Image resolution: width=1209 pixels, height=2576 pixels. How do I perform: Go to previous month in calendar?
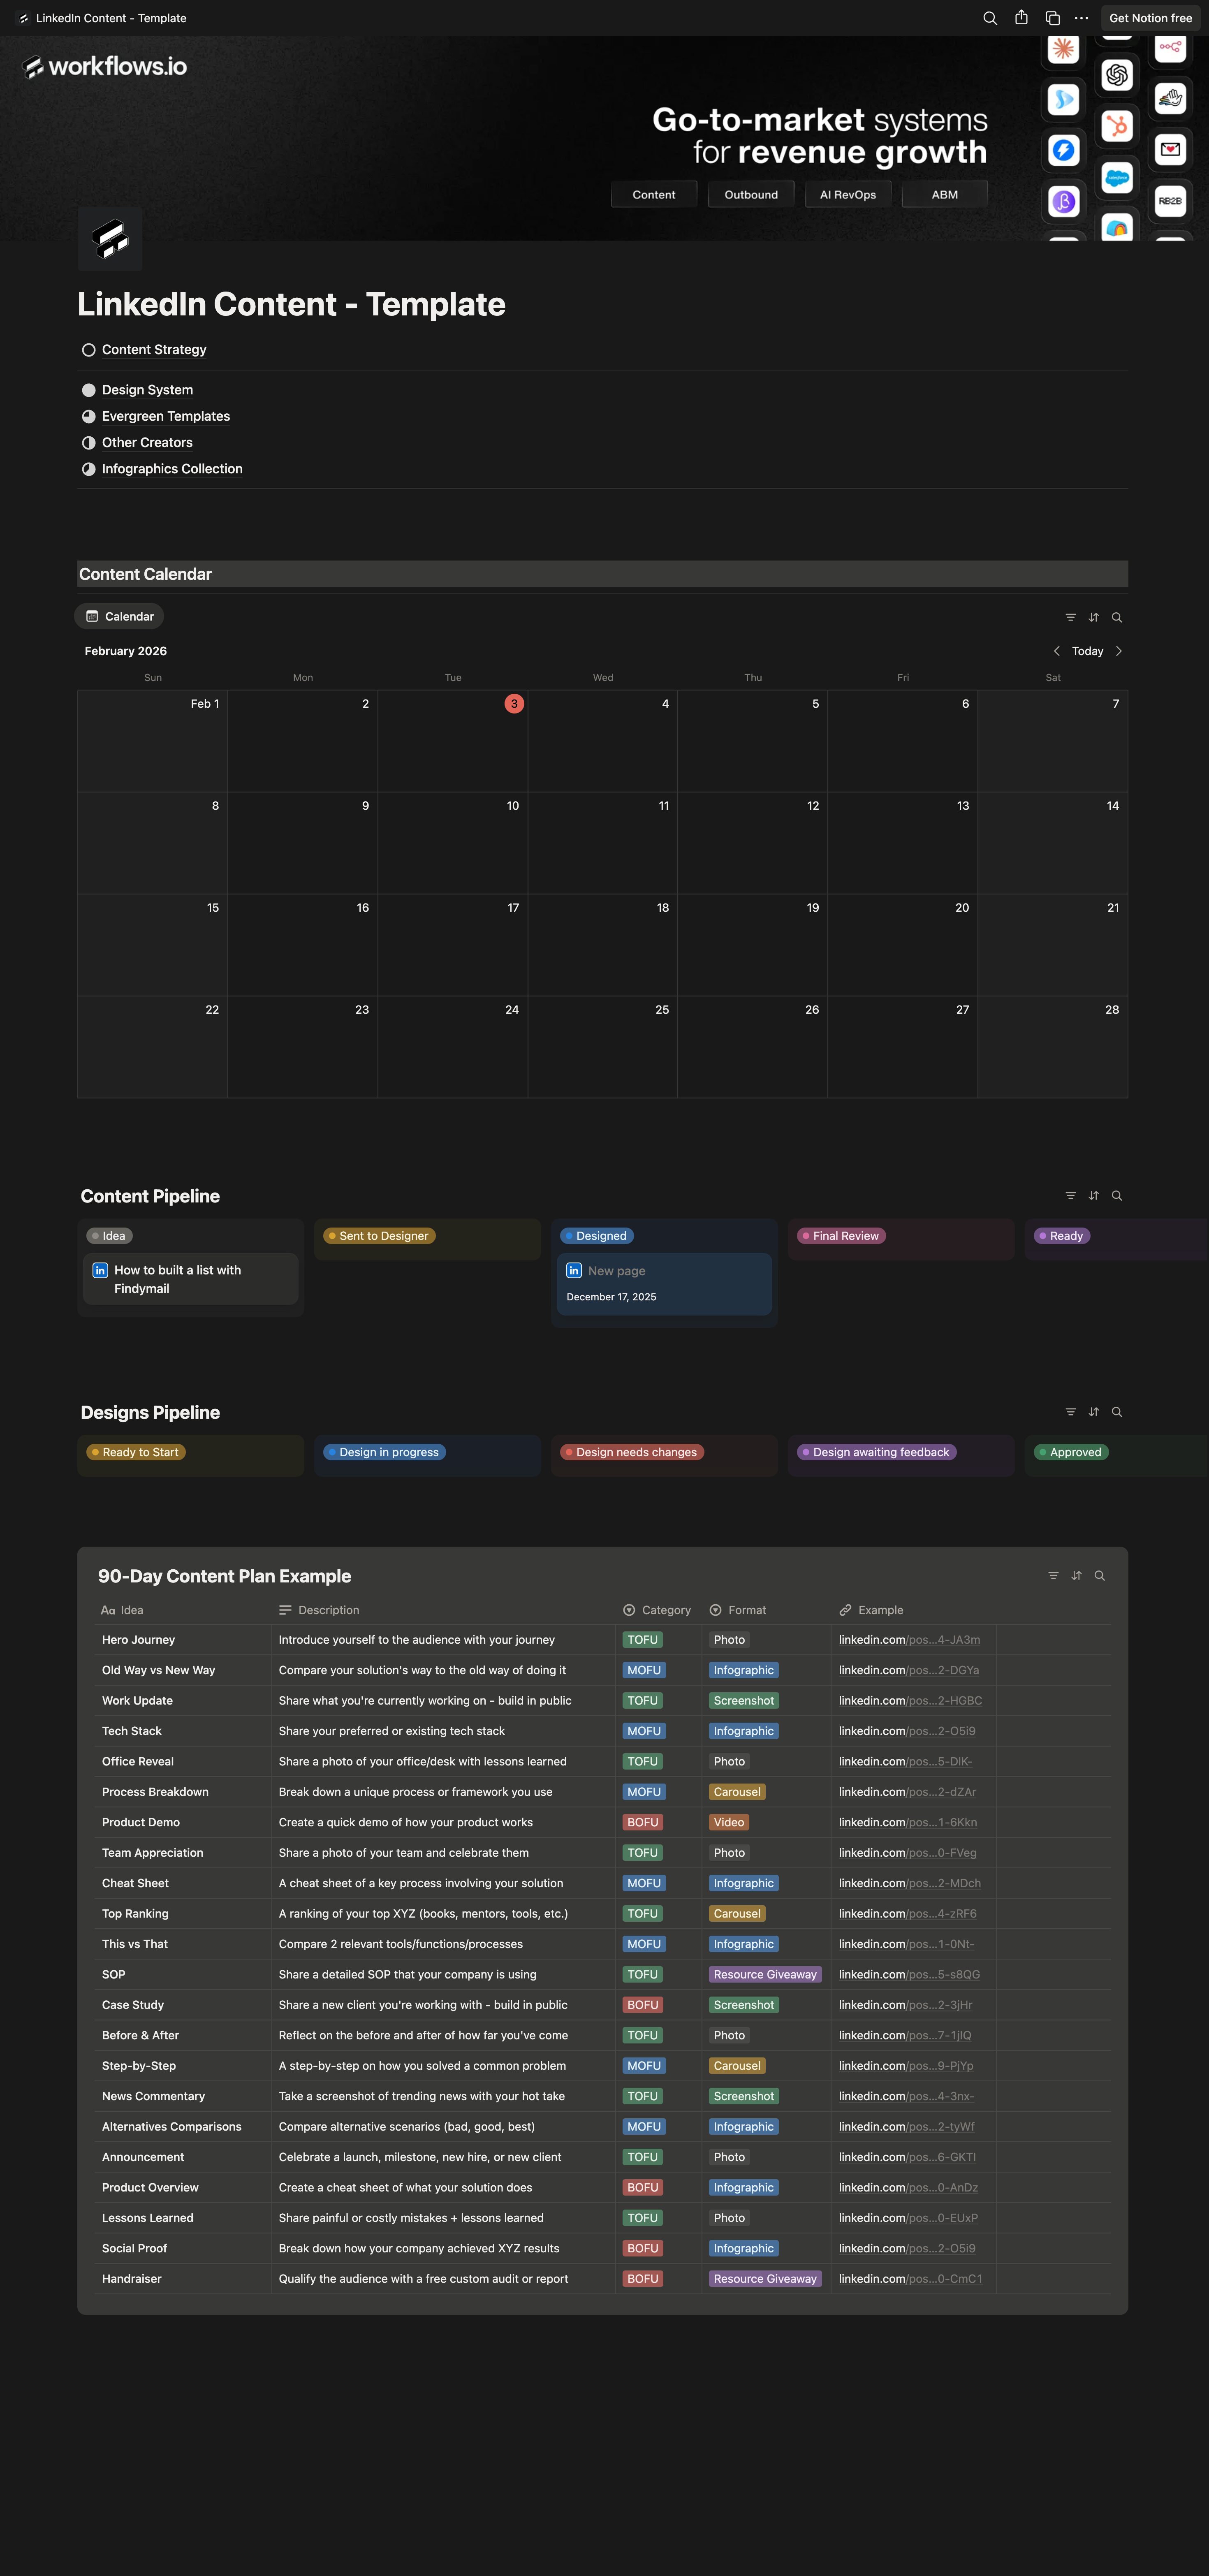click(1057, 651)
